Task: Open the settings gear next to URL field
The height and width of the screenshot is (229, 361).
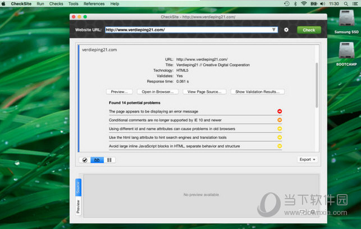Action: pos(286,30)
